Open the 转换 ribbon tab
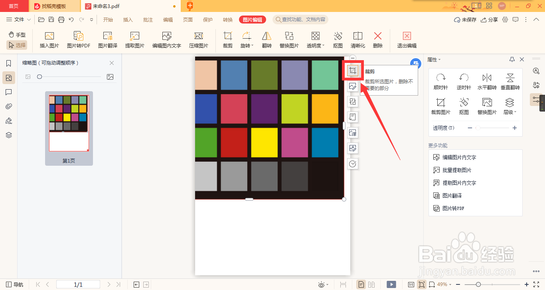Image resolution: width=545 pixels, height=290 pixels. coord(228,20)
